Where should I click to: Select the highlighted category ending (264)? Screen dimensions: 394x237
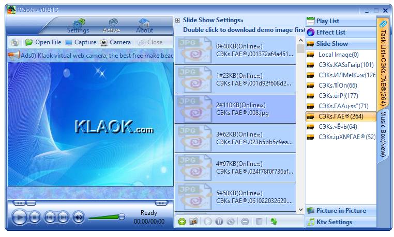tap(341, 116)
